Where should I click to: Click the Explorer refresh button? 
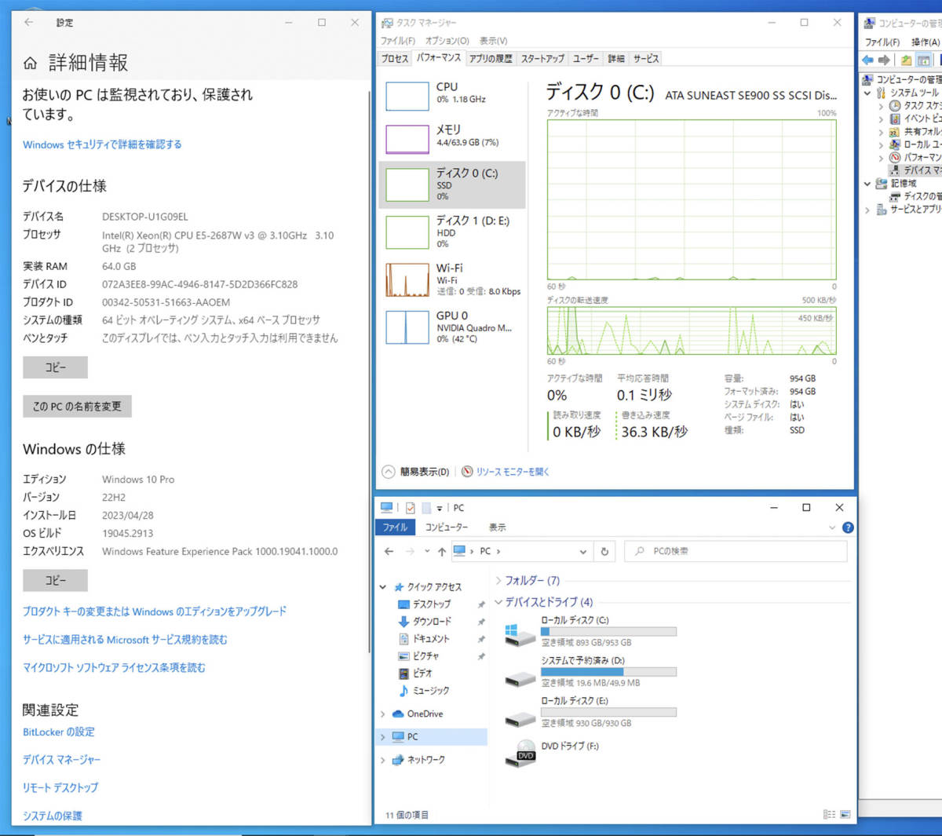pos(604,552)
